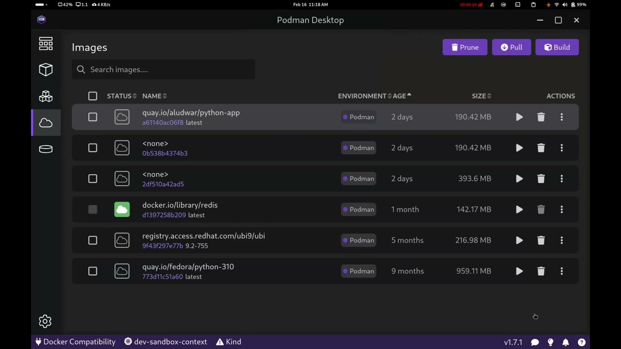The image size is (621, 349).
Task: Open the system volume tray icon
Action: tap(564, 4)
